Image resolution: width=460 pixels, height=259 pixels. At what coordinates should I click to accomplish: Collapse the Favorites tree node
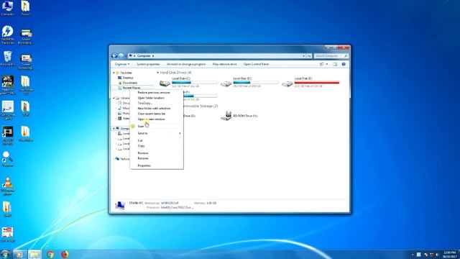pyautogui.click(x=114, y=73)
